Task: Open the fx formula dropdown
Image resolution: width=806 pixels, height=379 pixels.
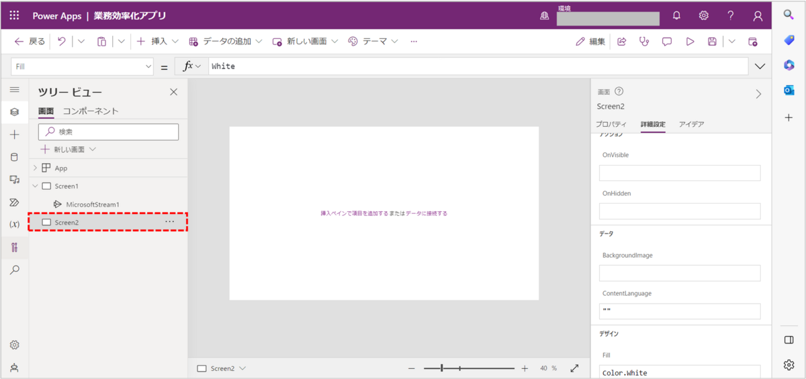Action: pyautogui.click(x=191, y=66)
